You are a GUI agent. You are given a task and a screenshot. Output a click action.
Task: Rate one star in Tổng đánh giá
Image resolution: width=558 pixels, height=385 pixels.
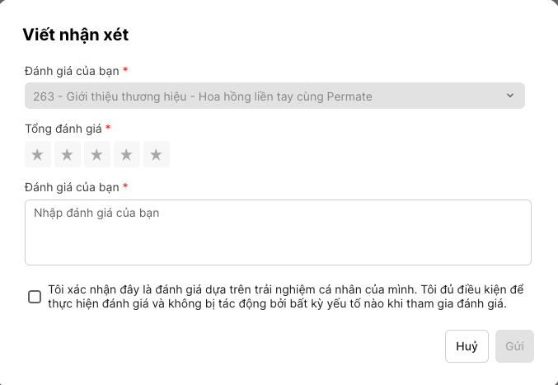(x=37, y=154)
